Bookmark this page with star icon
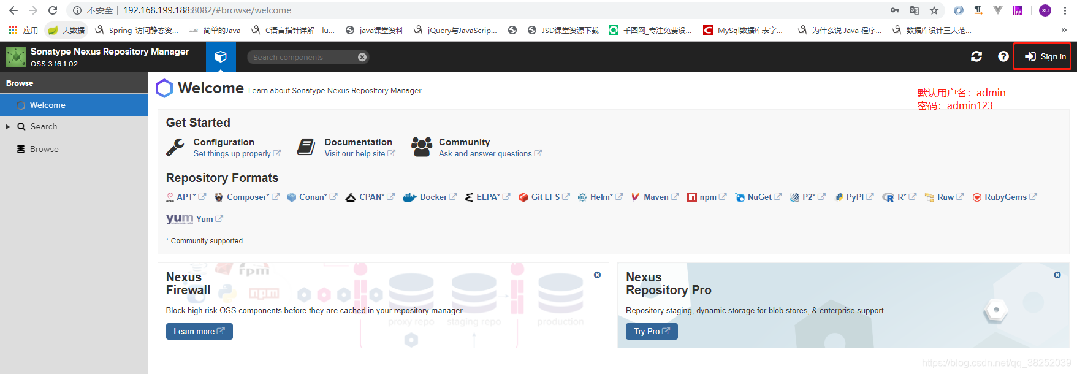Screen dimensions: 1077x374 [x=934, y=10]
